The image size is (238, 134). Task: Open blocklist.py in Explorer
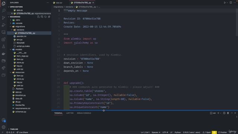click(x=20, y=95)
